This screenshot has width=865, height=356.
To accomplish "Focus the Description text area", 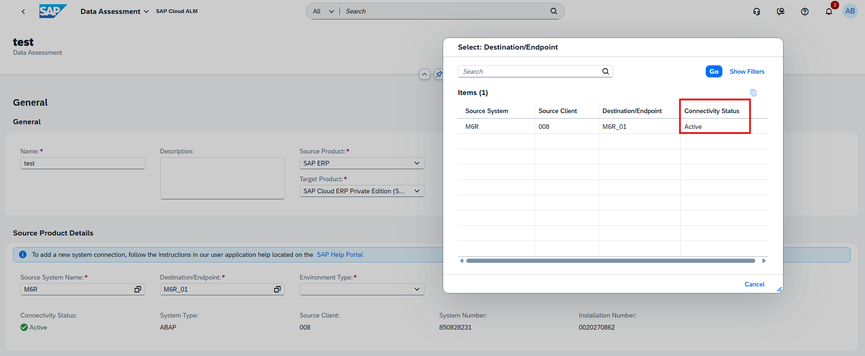I will [222, 178].
